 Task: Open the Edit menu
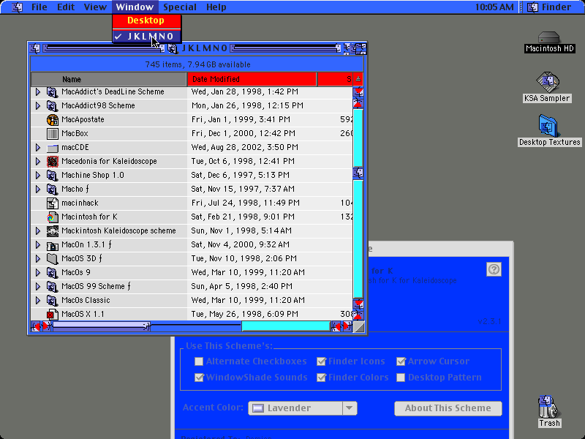click(x=66, y=7)
